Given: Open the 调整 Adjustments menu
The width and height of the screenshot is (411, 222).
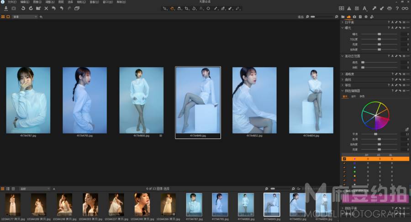Looking at the screenshot, I should point(50,2).
